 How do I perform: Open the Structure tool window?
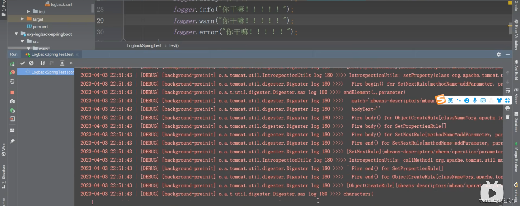pos(4,176)
